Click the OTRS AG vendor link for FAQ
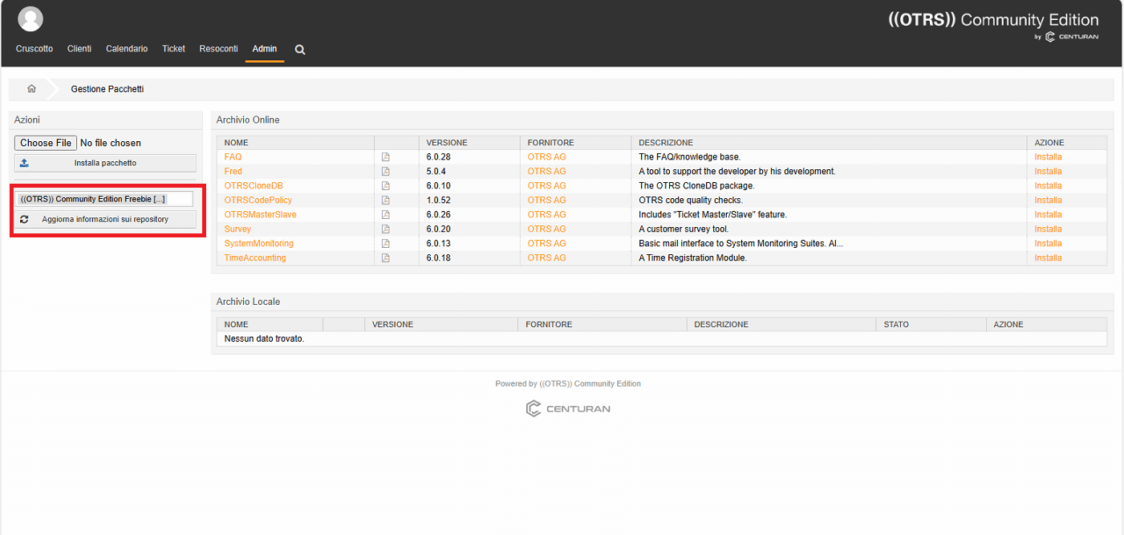The width and height of the screenshot is (1124, 535). point(546,157)
